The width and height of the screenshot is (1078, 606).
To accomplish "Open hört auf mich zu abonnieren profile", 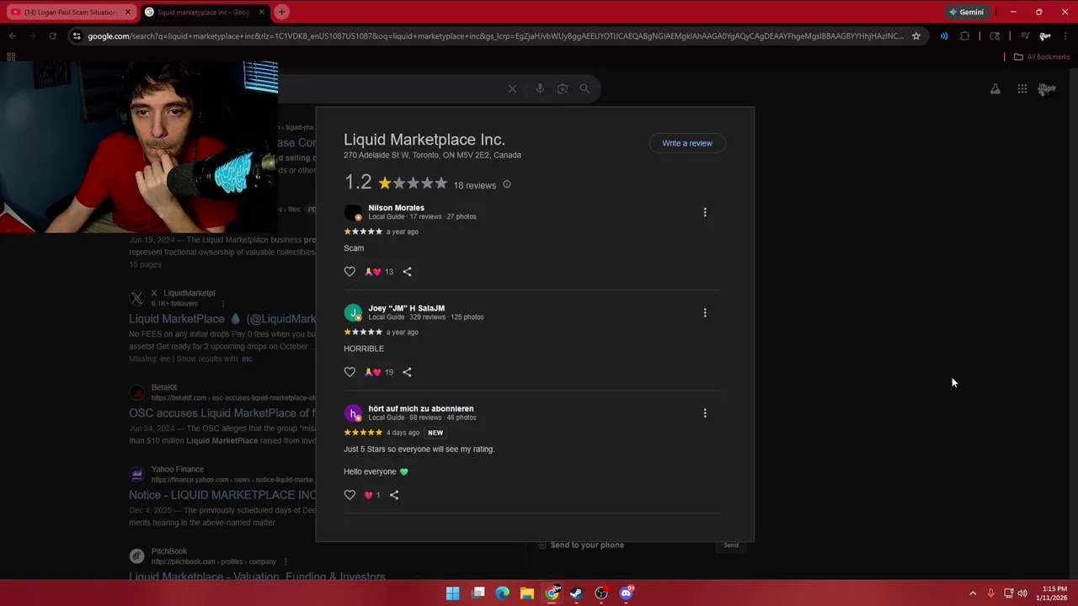I will pyautogui.click(x=420, y=408).
